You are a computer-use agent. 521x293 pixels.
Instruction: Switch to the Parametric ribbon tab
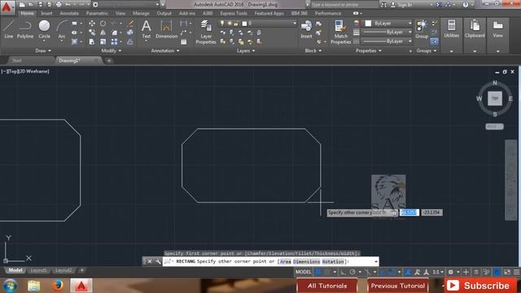coord(97,13)
